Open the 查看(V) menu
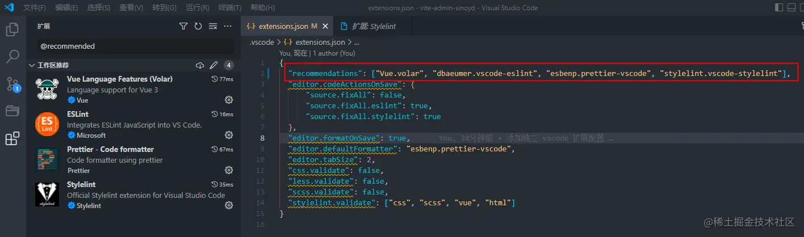The width and height of the screenshot is (804, 237). point(132,8)
